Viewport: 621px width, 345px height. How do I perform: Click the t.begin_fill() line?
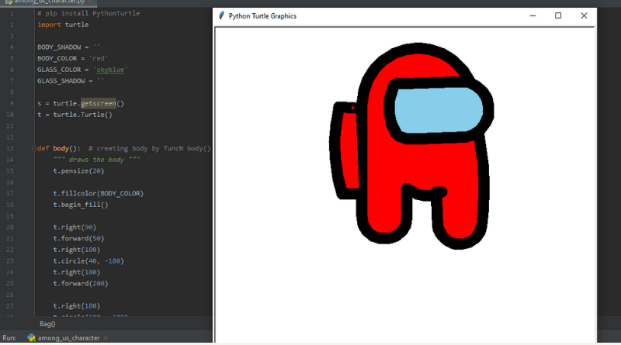(81, 205)
